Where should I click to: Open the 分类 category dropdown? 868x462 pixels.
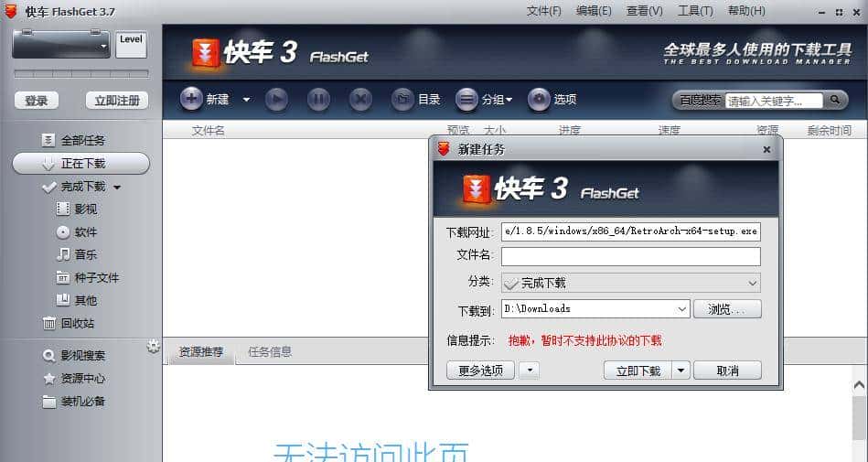(631, 283)
